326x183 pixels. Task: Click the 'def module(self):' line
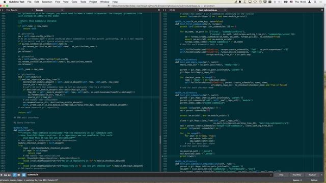23,130
